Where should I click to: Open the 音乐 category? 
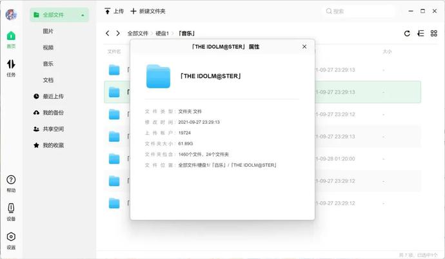tap(48, 64)
